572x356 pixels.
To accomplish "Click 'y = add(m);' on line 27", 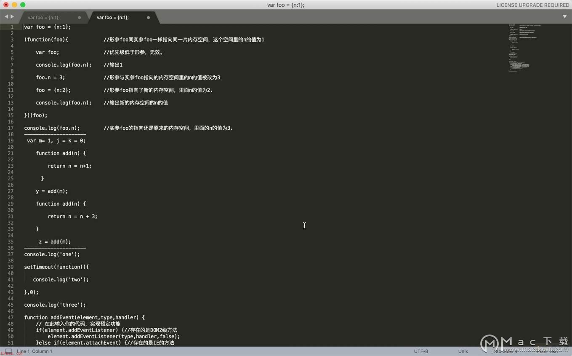I will [x=52, y=191].
